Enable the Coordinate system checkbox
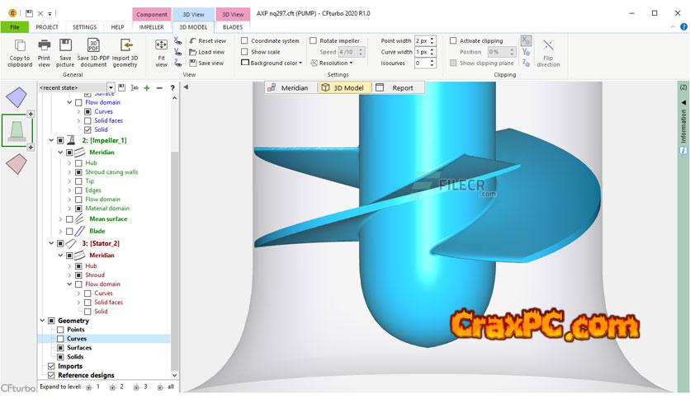The width and height of the screenshot is (690, 399). click(244, 40)
